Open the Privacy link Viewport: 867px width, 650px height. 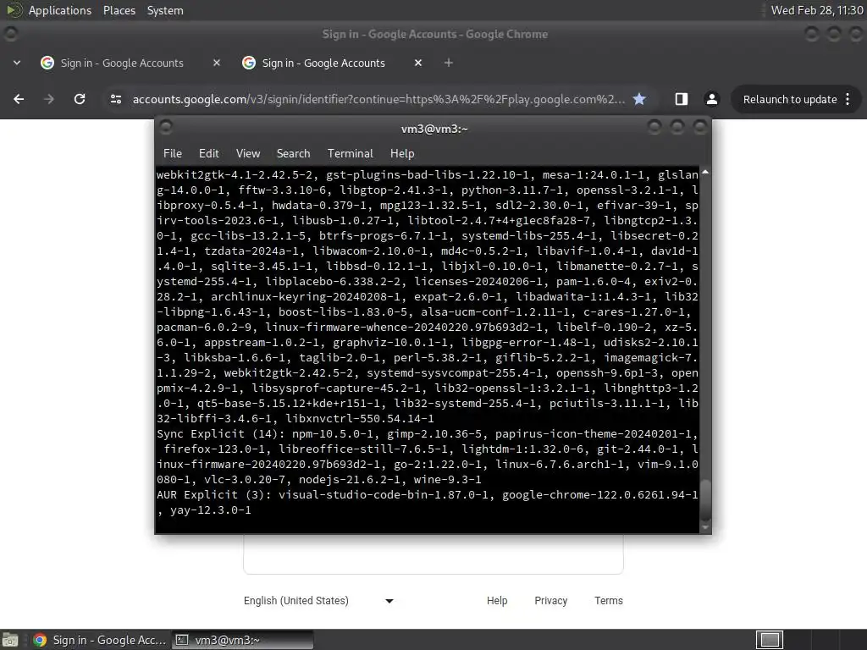(x=550, y=601)
